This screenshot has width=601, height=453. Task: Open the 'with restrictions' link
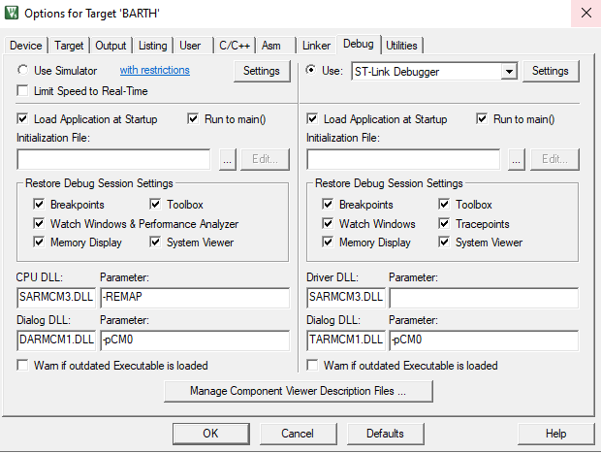click(154, 70)
